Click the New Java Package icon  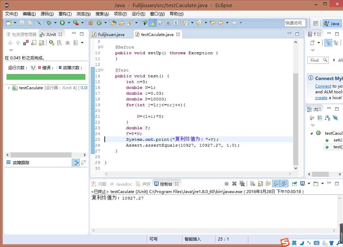coord(91,23)
